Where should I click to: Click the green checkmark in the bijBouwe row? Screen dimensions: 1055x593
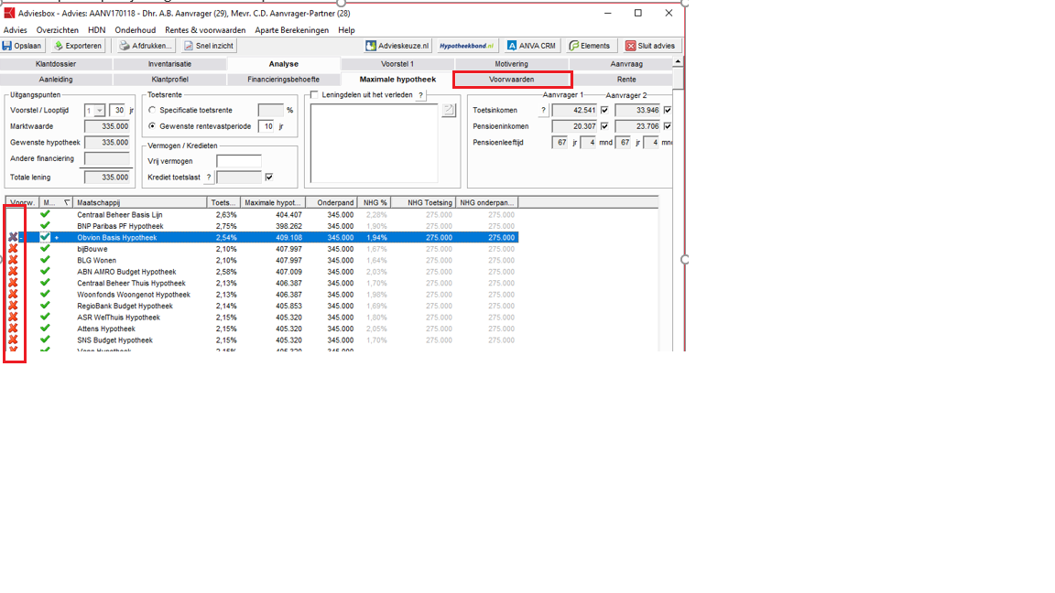45,249
